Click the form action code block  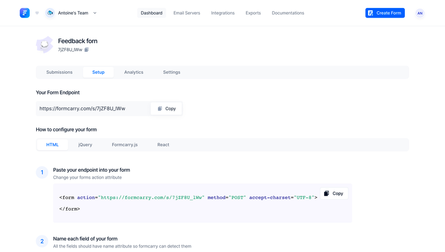click(x=203, y=203)
